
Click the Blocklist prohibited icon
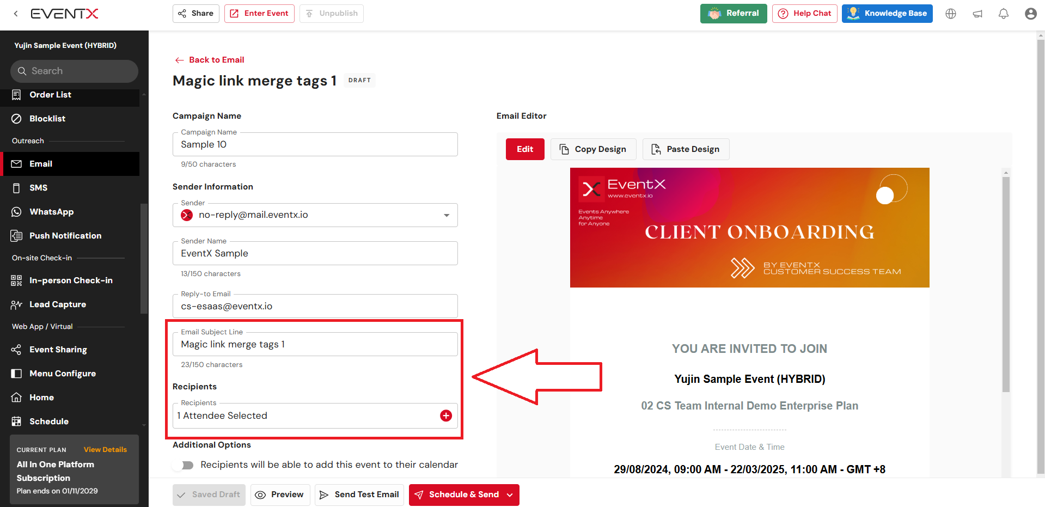pyautogui.click(x=16, y=119)
